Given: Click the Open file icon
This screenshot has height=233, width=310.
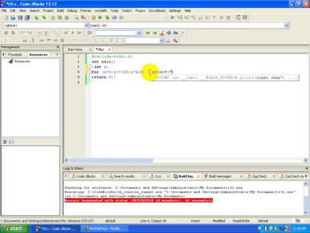Looking at the screenshot, I should click(x=13, y=17).
